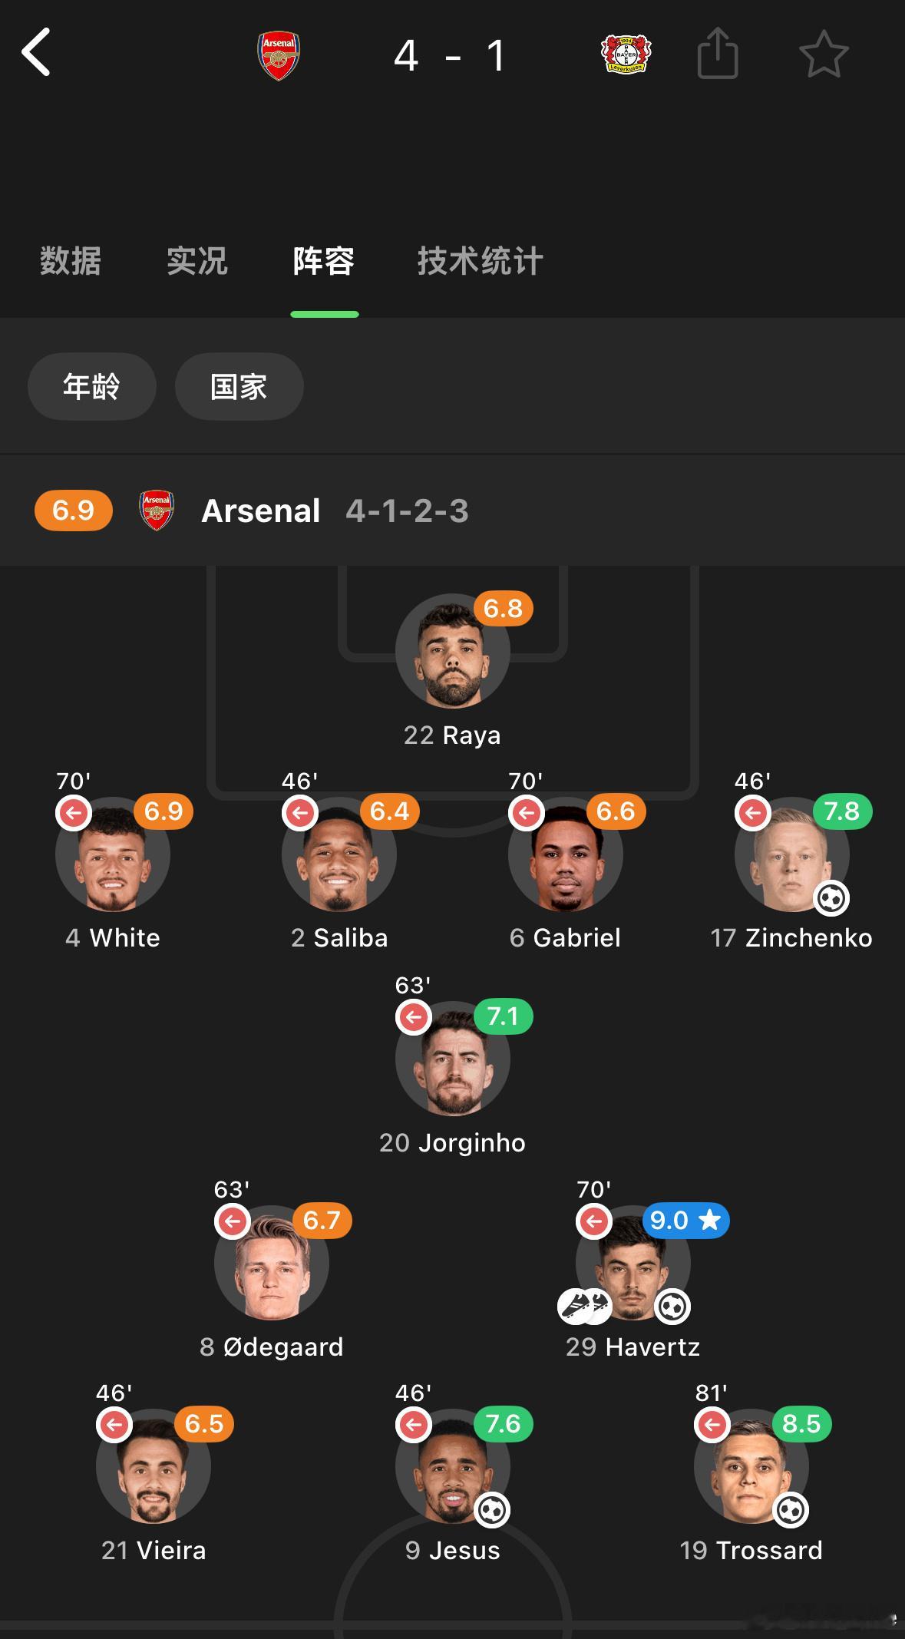
Task: Toggle the 年龄 filter chip
Action: [x=92, y=386]
